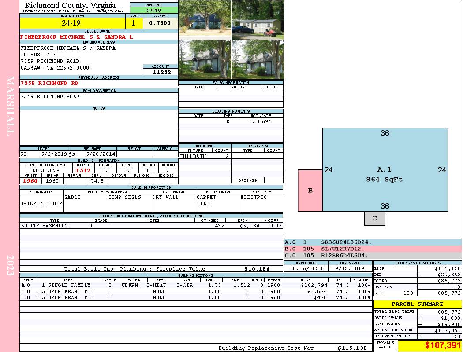This screenshot has height=352, width=463.
Task: Select the A.0 sketch code legend row
Action: (373, 242)
